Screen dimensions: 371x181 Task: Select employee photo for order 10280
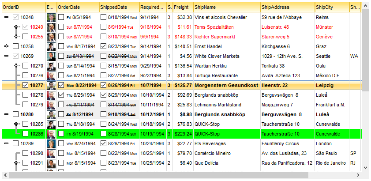pos(51,114)
